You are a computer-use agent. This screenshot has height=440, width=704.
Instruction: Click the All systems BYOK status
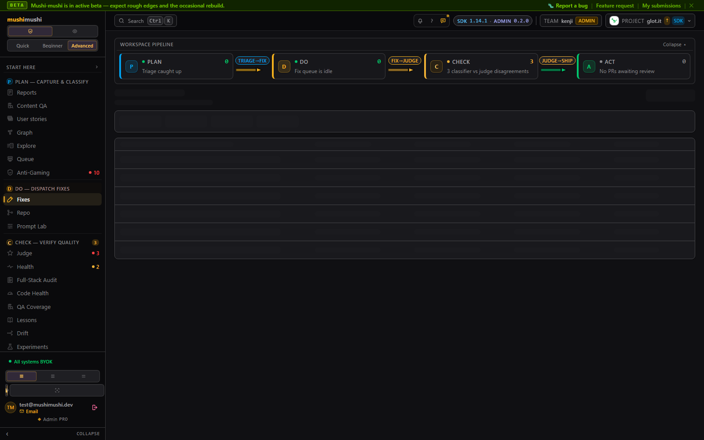pyautogui.click(x=31, y=362)
